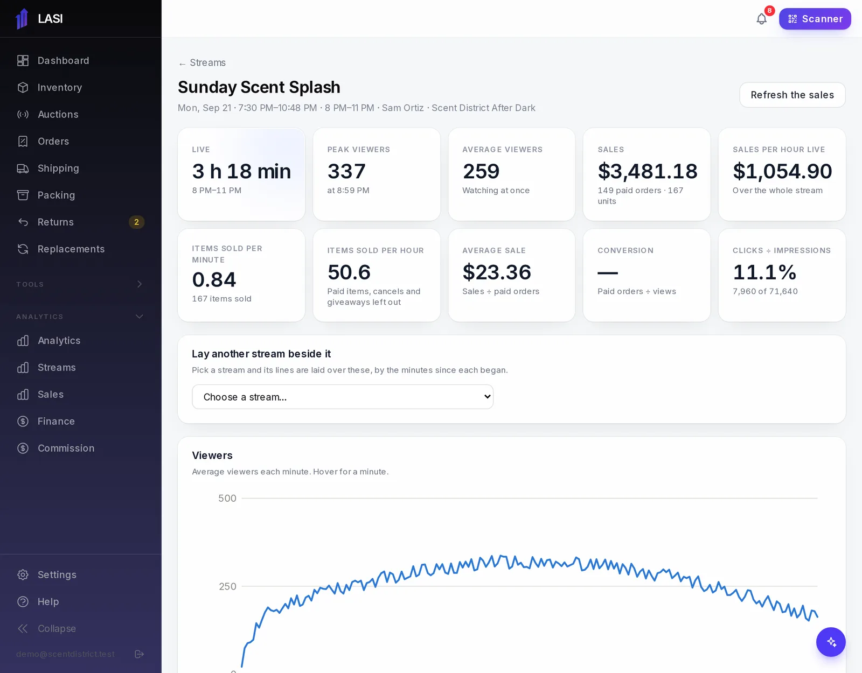Click the Sales card showing $3,481.18
862x673 pixels.
pos(646,174)
